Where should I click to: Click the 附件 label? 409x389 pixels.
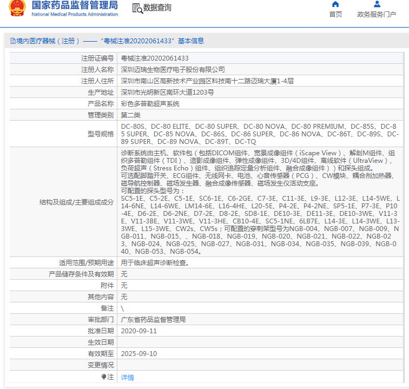click(x=107, y=286)
